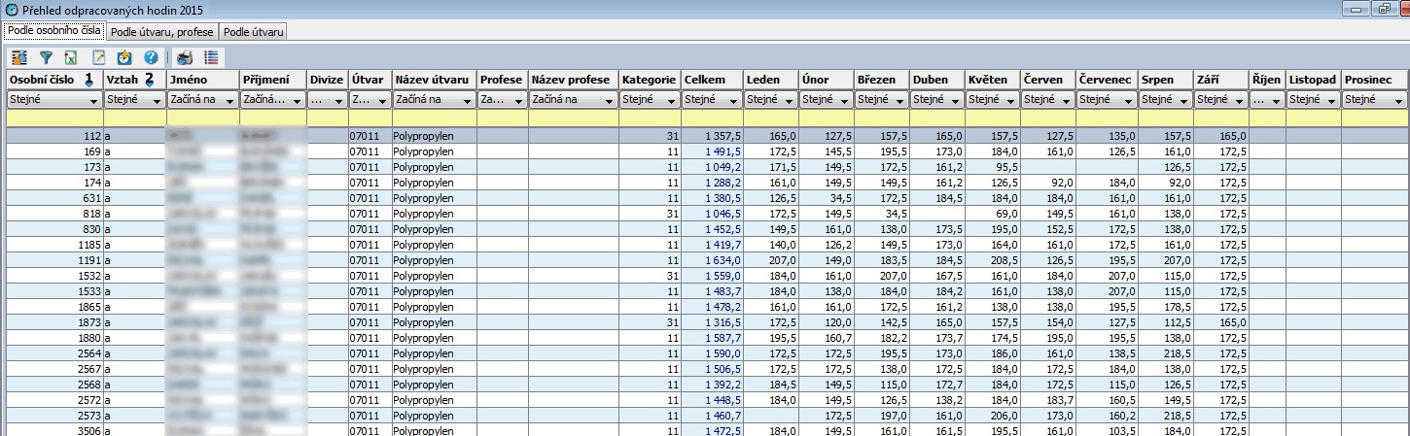Expand the Jméno 'Začíná na' filter dropdown
The height and width of the screenshot is (436, 1410).
(230, 99)
